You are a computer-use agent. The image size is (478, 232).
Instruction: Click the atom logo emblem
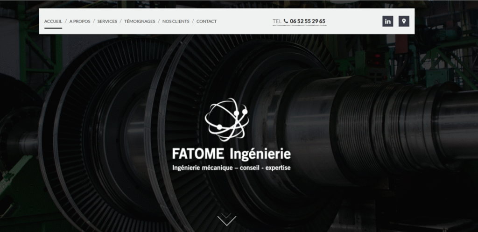(227, 120)
